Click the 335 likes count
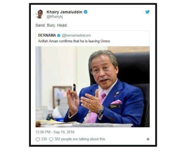The width and height of the screenshot is (195, 151). pyautogui.click(x=44, y=139)
